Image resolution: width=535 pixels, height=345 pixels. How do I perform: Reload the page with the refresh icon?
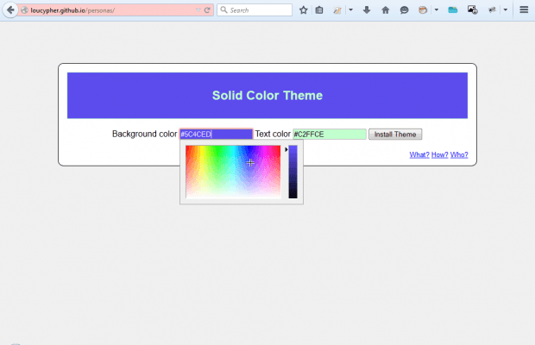tap(207, 10)
